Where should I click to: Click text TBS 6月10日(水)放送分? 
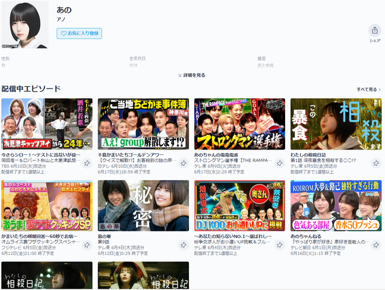coord(23,166)
